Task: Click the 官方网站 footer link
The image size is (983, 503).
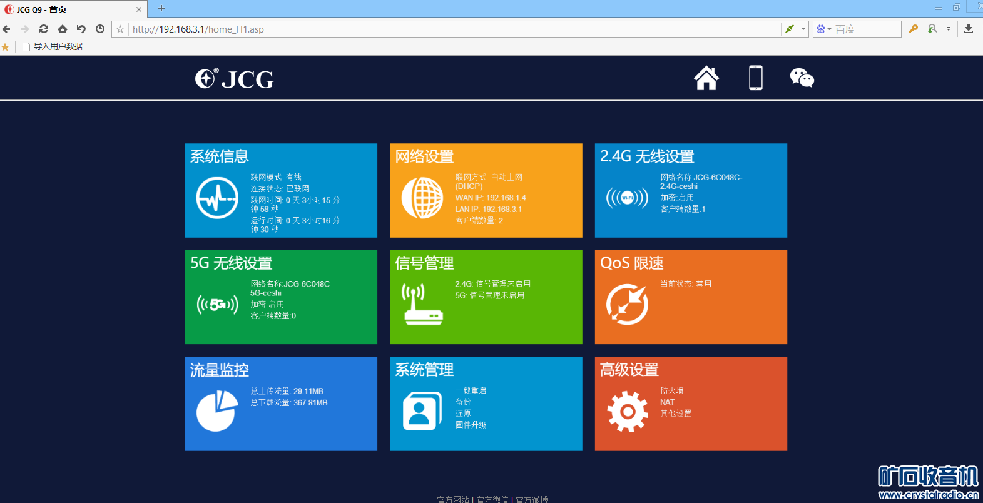Action: pyautogui.click(x=453, y=499)
